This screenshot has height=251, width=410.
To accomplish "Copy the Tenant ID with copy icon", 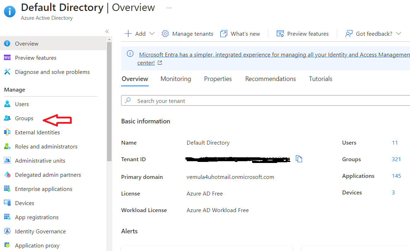I will click(x=299, y=159).
